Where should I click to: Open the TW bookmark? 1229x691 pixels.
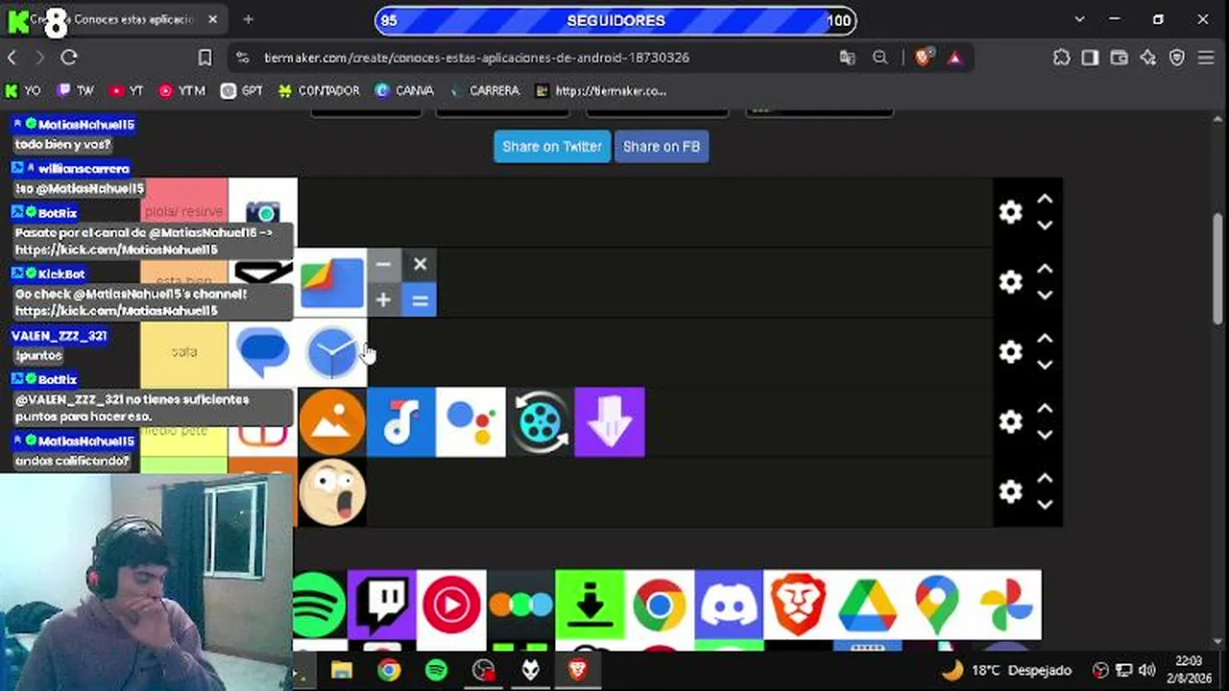pos(76,91)
